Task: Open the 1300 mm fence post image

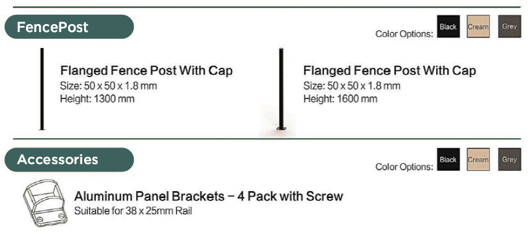Action: point(42,89)
